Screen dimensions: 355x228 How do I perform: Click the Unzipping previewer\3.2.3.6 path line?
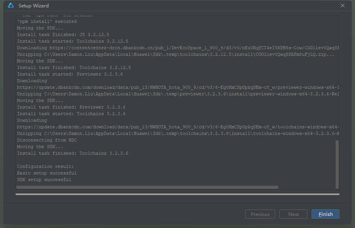178,94
